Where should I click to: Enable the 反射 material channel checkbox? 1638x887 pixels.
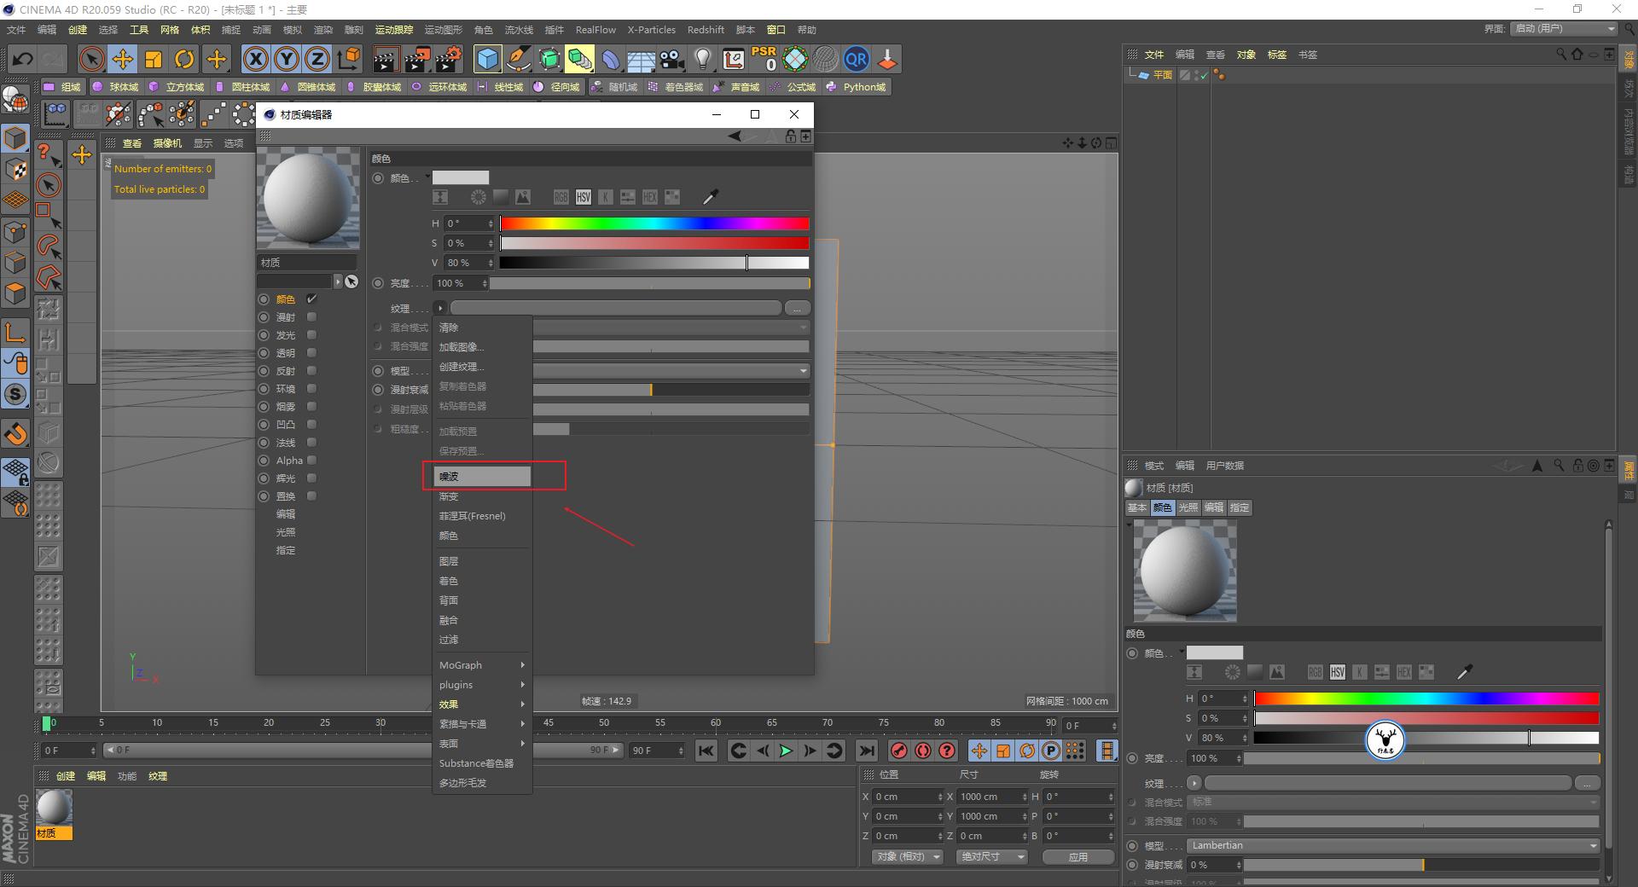[x=311, y=370]
